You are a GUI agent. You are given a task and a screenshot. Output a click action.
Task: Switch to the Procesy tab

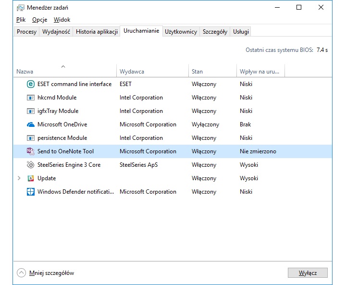click(26, 32)
